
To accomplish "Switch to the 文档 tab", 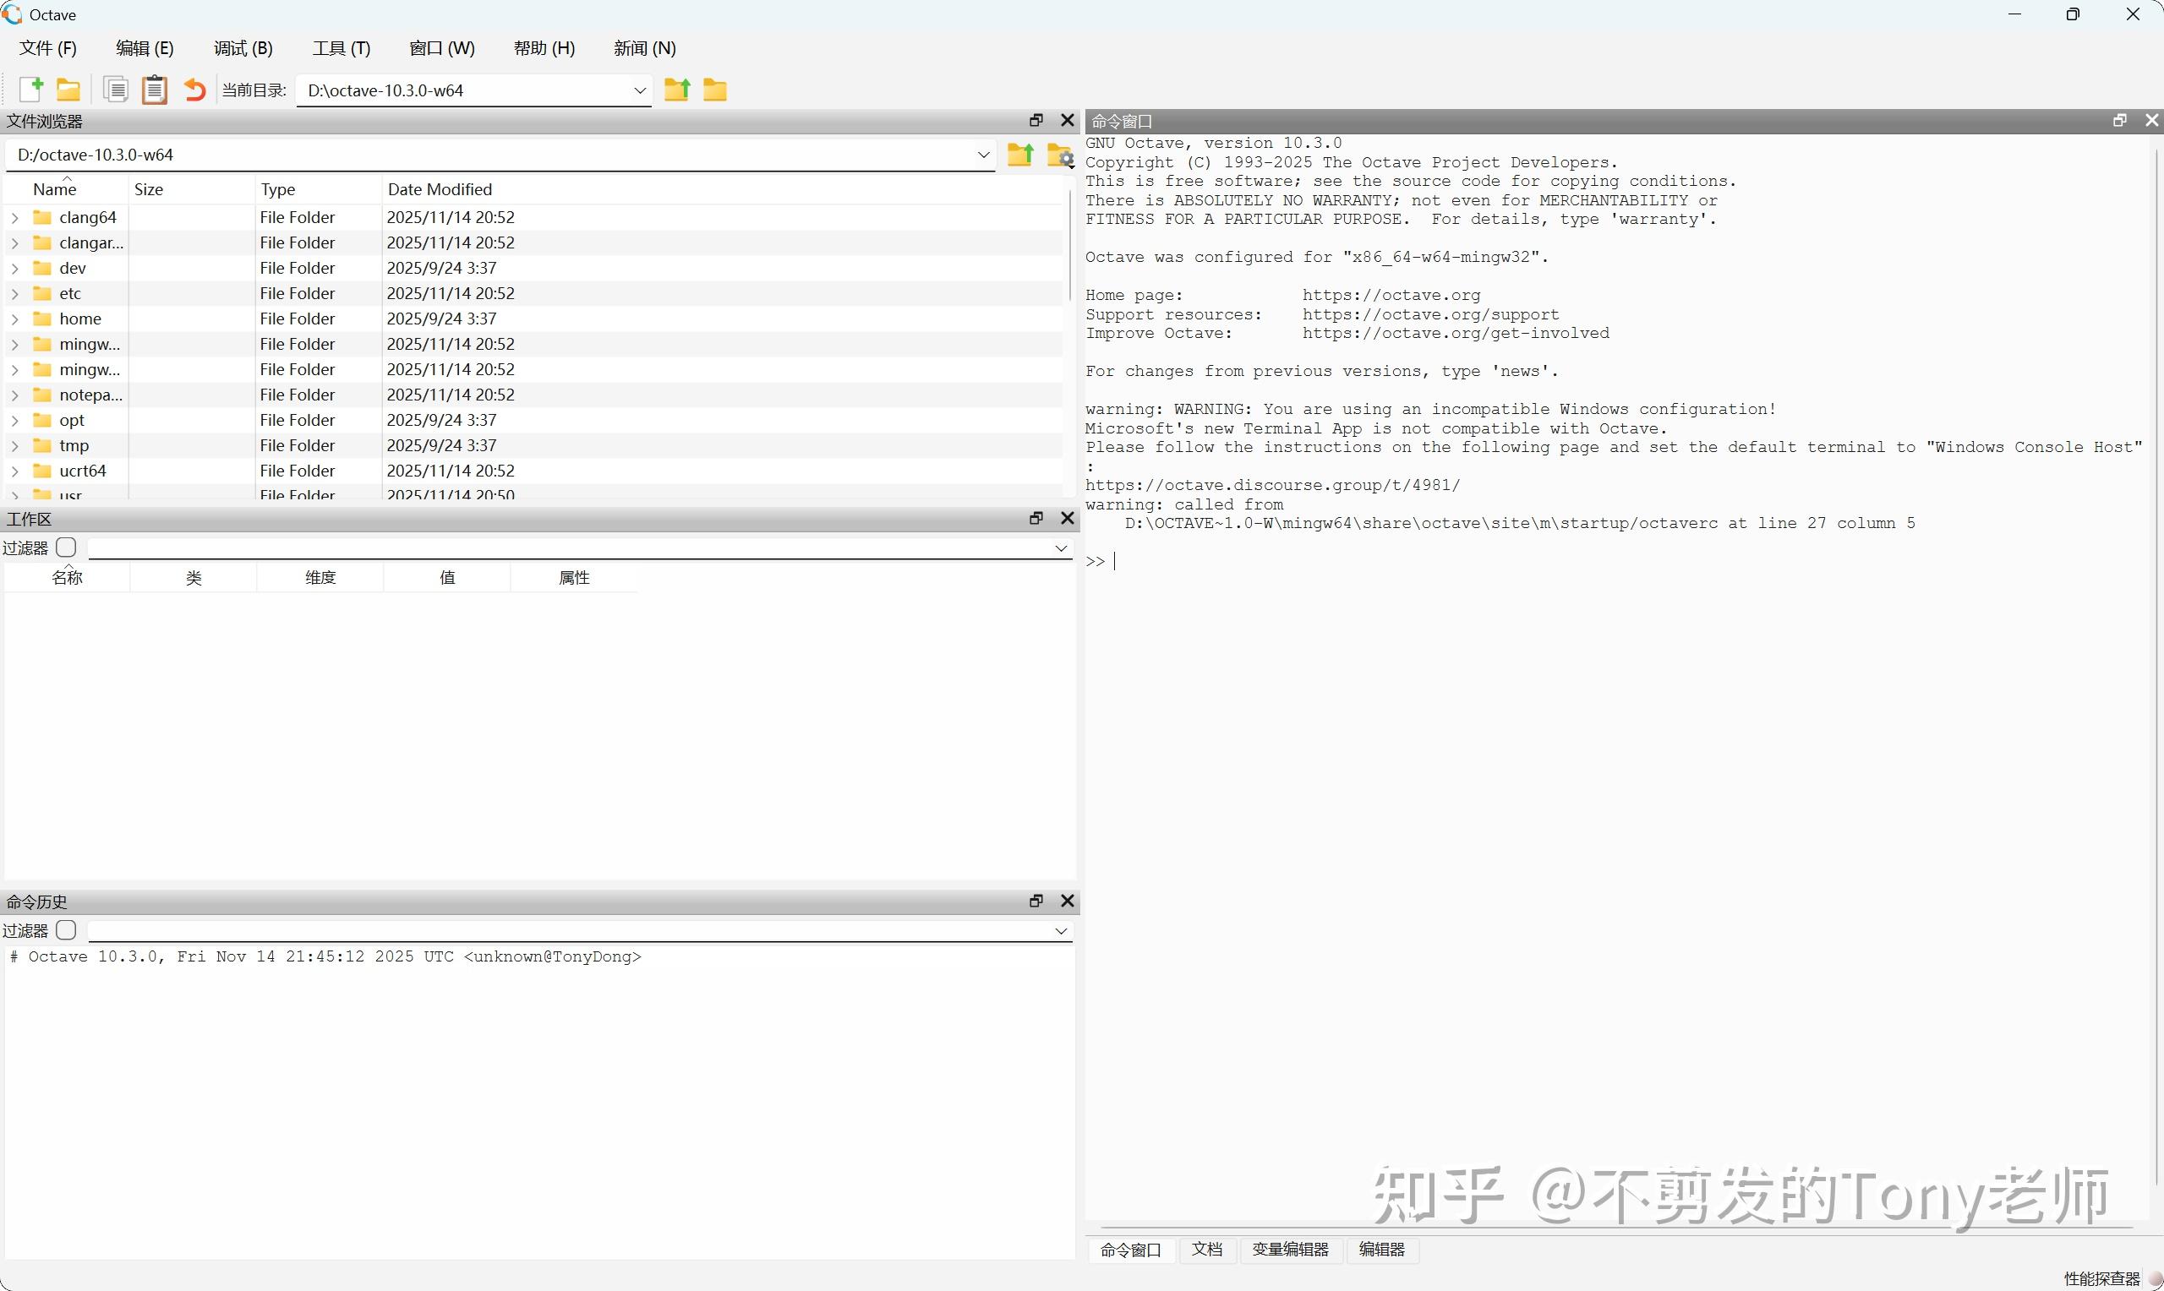I will tap(1207, 1250).
